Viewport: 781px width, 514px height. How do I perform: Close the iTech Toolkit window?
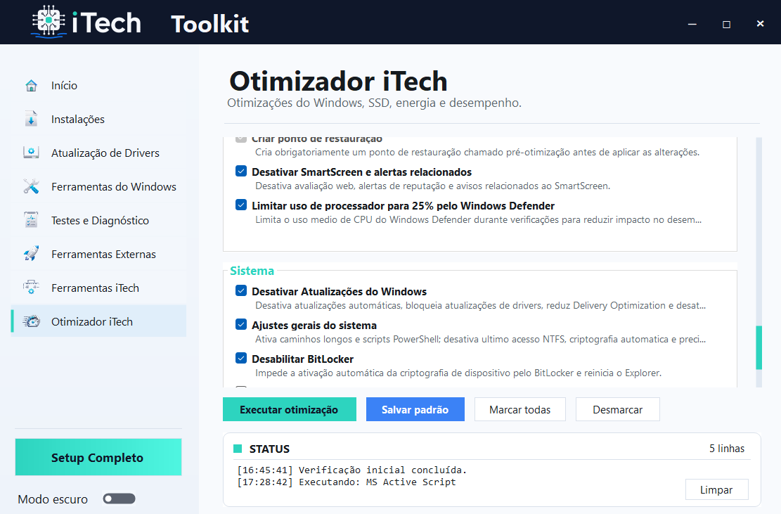760,23
